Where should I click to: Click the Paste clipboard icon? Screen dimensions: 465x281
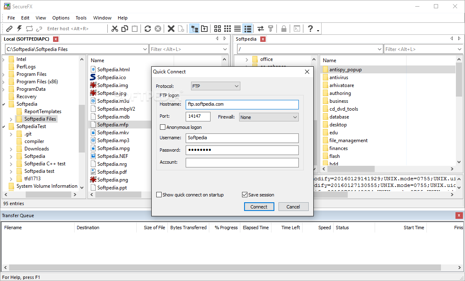[135, 29]
